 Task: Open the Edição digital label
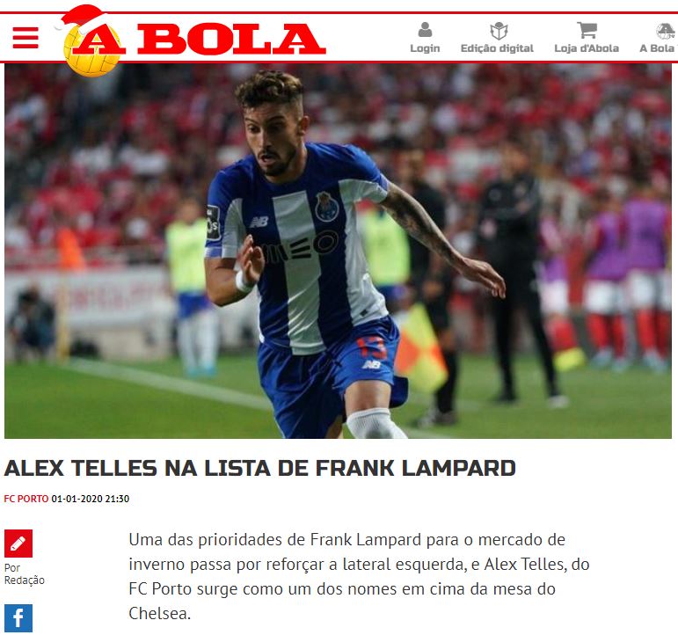pos(497,48)
